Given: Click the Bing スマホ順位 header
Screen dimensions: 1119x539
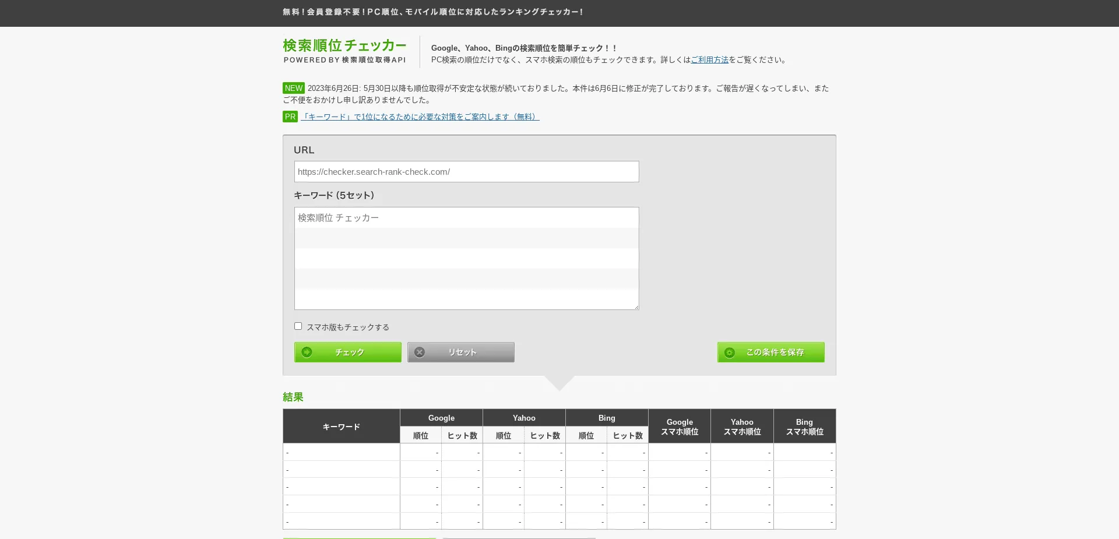Looking at the screenshot, I should point(805,427).
